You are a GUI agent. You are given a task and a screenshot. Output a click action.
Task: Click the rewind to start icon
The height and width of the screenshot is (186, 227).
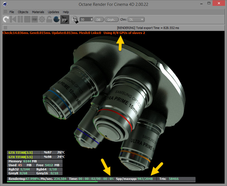13,19
